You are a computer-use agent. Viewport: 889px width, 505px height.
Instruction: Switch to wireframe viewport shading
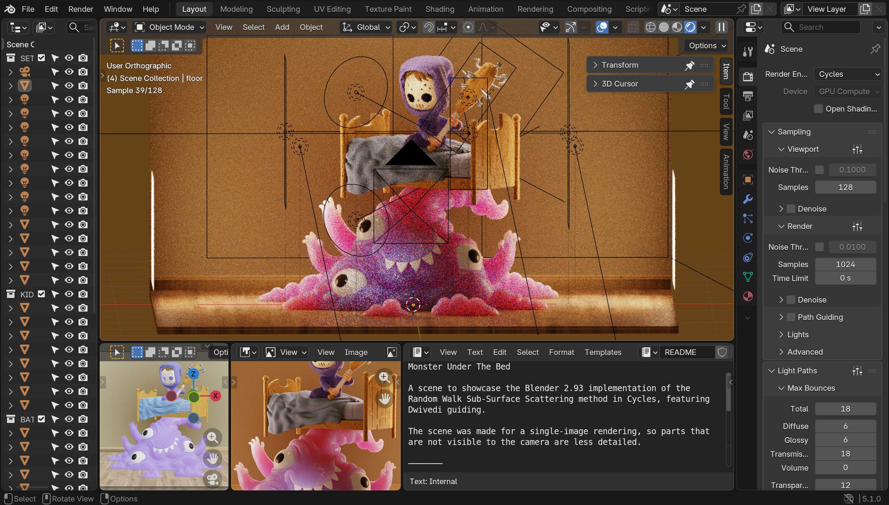point(650,27)
